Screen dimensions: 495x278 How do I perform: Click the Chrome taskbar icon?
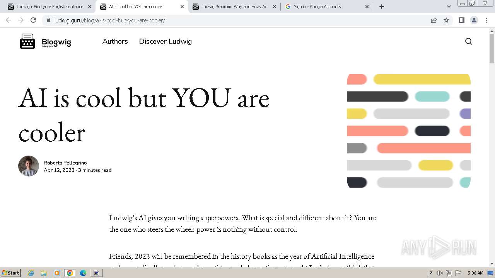(70, 273)
